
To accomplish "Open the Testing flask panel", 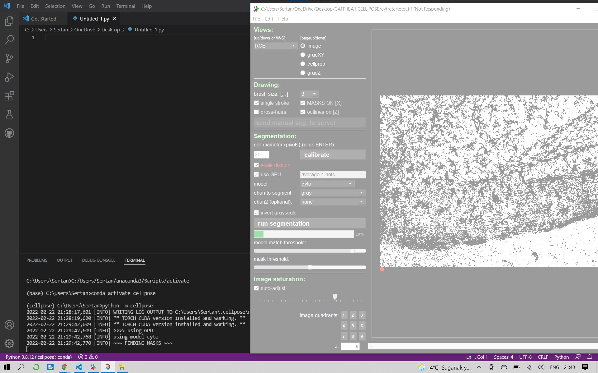I will 9,114.
